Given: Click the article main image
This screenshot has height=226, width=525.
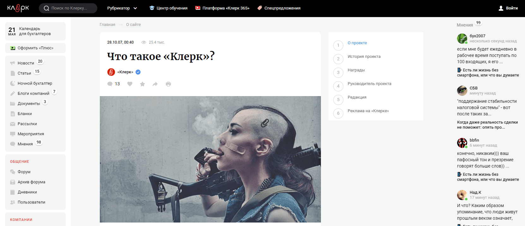Looking at the screenshot, I should coord(210,159).
